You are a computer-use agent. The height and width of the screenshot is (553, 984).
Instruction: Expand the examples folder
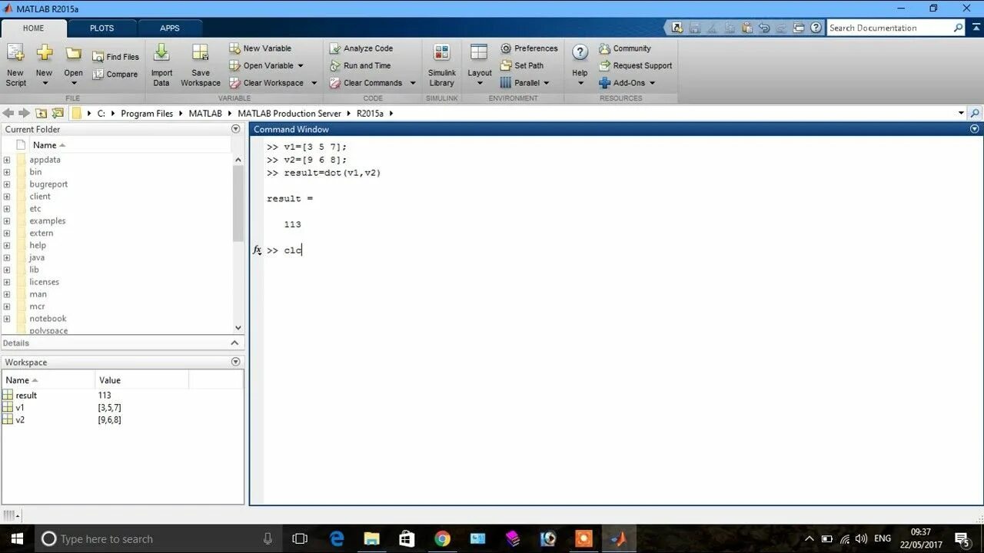click(7, 221)
